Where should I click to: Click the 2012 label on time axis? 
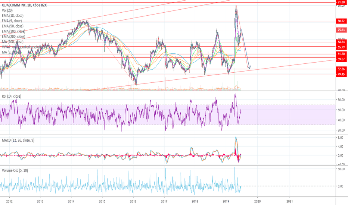click(x=9, y=201)
